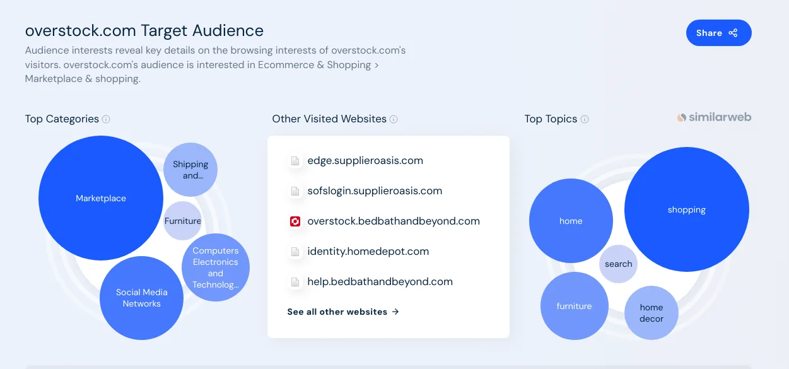Image resolution: width=789 pixels, height=369 pixels.
Task: Select the search topic bubble
Action: pos(618,264)
